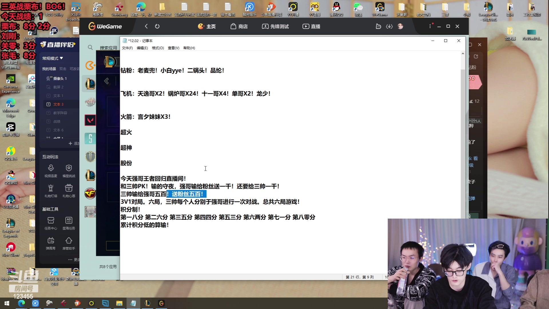Click the 添加 button to add a source
549x309 pixels.
(73, 143)
